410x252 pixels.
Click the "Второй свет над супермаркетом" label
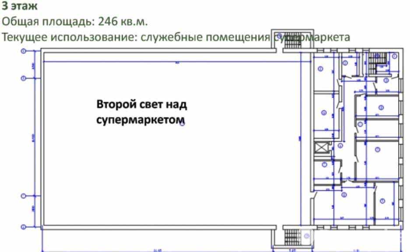pyautogui.click(x=142, y=111)
